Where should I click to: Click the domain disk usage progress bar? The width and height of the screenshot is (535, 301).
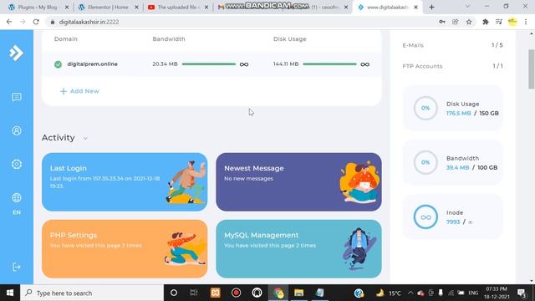coord(329,64)
